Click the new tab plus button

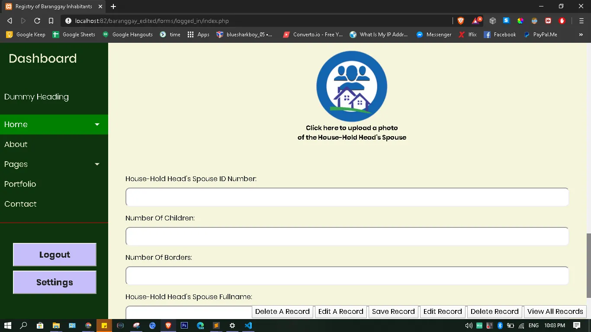(113, 6)
